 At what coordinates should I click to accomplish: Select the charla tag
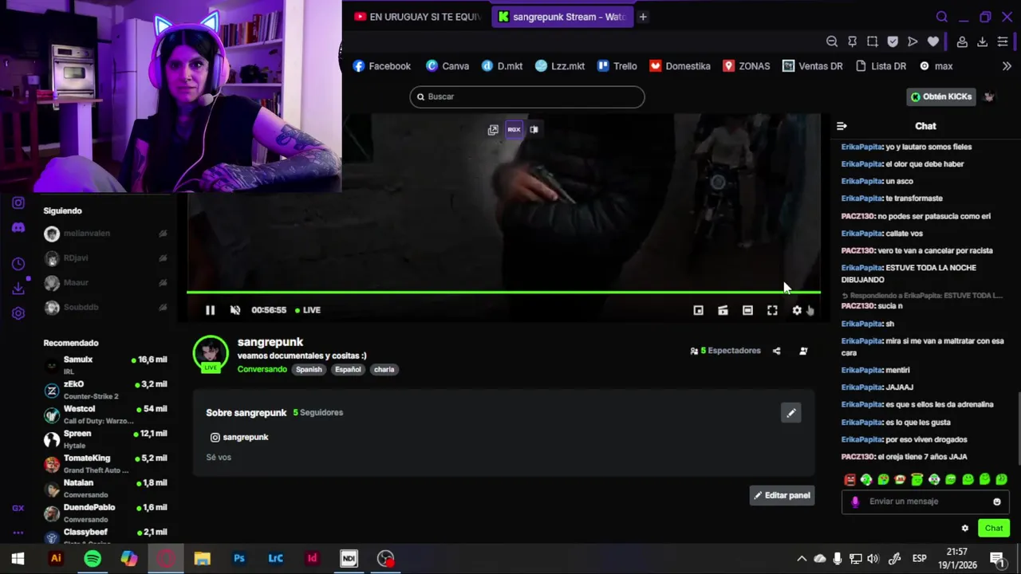[x=384, y=369]
